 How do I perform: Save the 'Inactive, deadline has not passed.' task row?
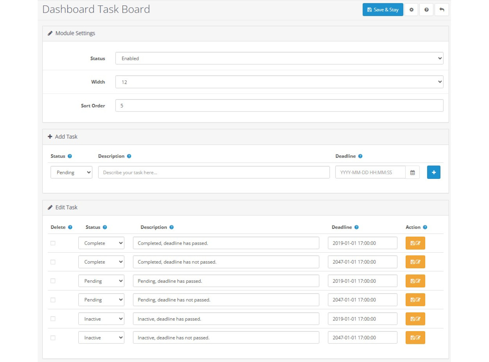415,338
